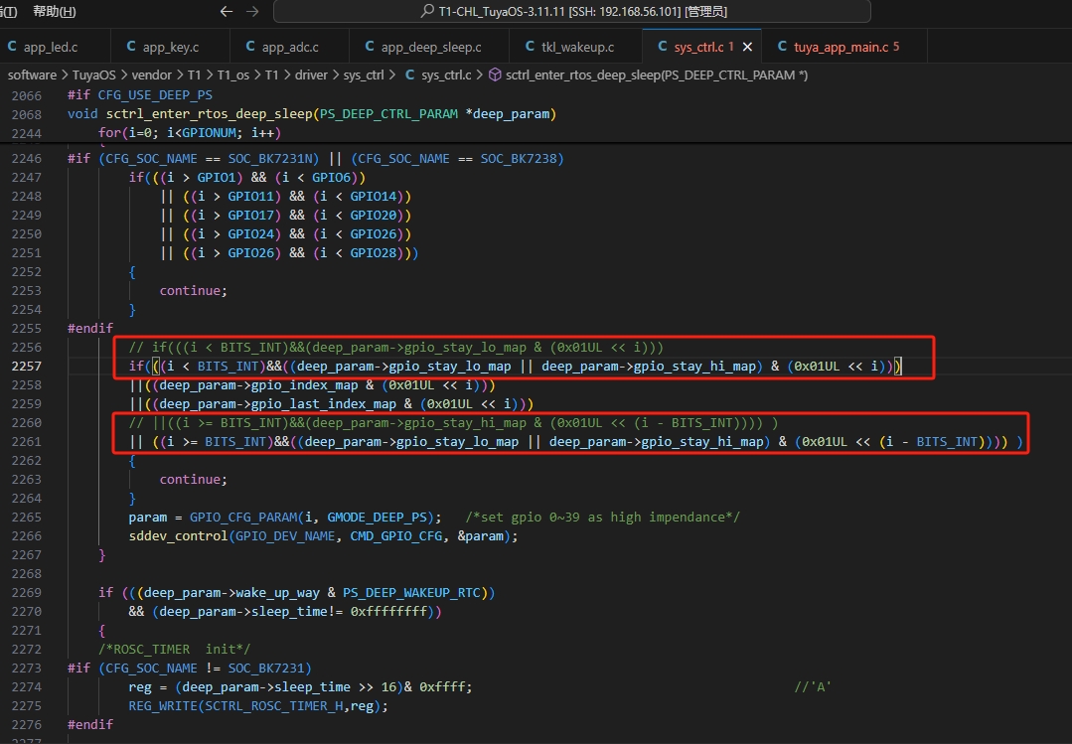Expand the T1_os breadcrumb
The width and height of the screenshot is (1072, 744).
point(233,75)
